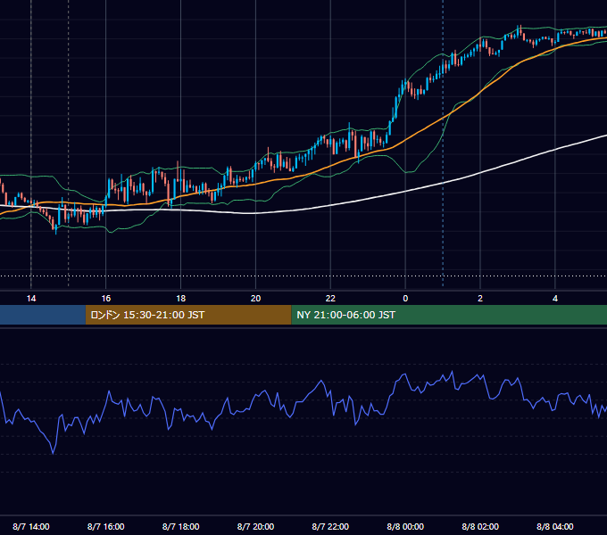Click the '8/7 20:00' date label

255,526
